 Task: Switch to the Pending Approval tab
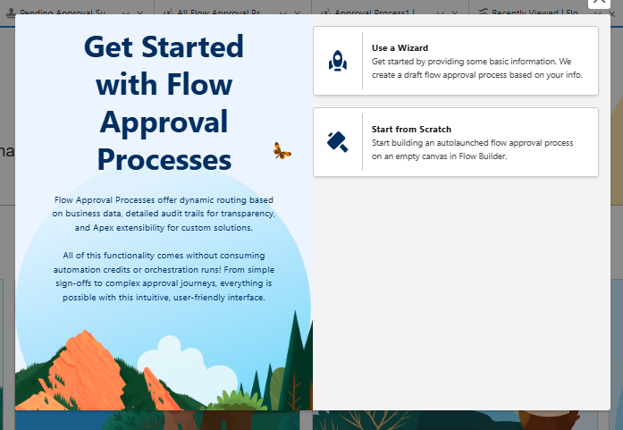(x=63, y=12)
